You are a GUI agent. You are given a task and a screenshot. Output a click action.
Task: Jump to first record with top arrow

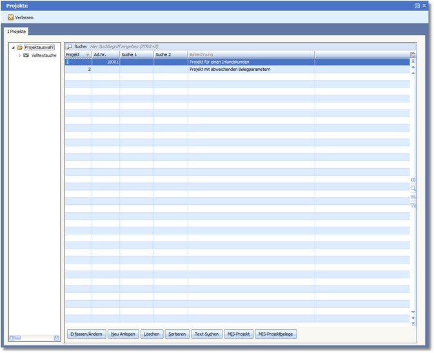(x=413, y=62)
